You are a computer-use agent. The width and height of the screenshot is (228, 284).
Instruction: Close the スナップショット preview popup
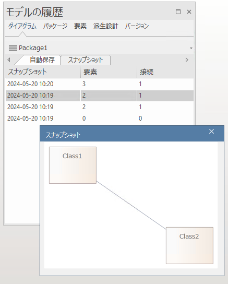click(211, 132)
